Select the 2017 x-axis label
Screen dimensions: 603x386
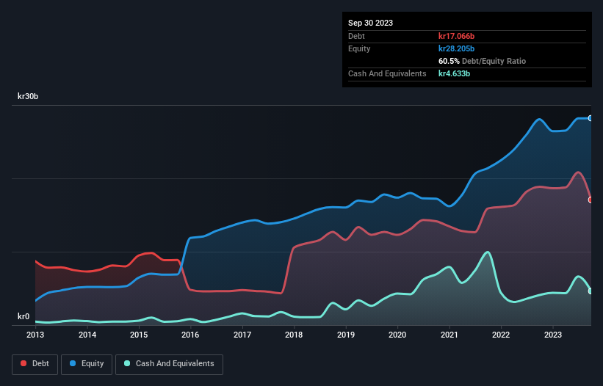tap(242, 335)
